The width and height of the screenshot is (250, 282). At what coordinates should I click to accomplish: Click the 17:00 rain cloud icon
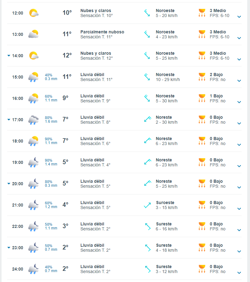click(33, 120)
